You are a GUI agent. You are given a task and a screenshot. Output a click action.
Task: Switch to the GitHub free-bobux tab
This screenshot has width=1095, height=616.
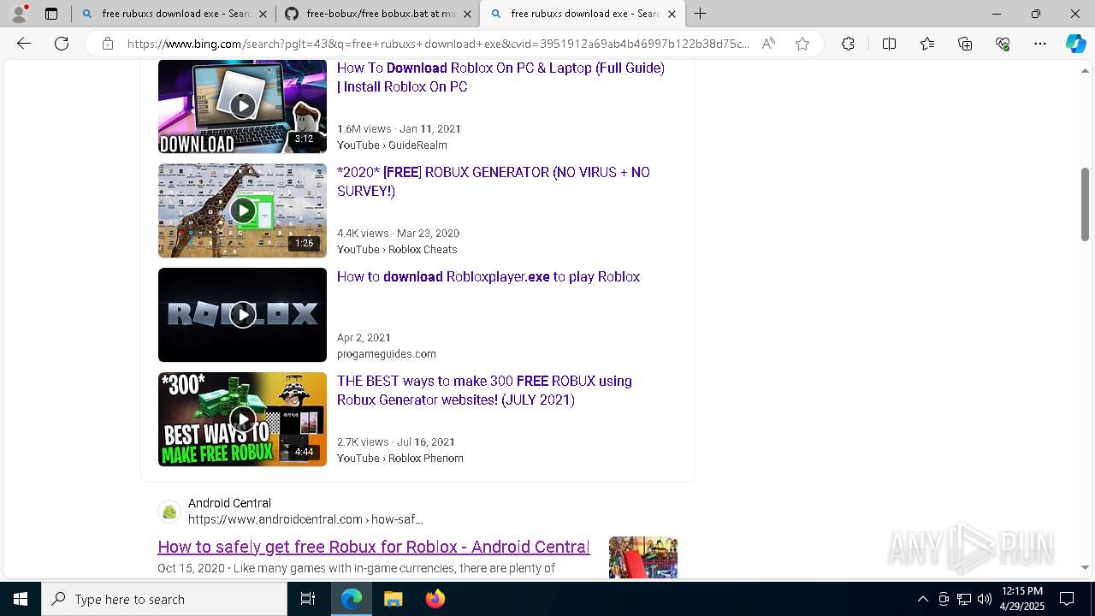(x=378, y=14)
